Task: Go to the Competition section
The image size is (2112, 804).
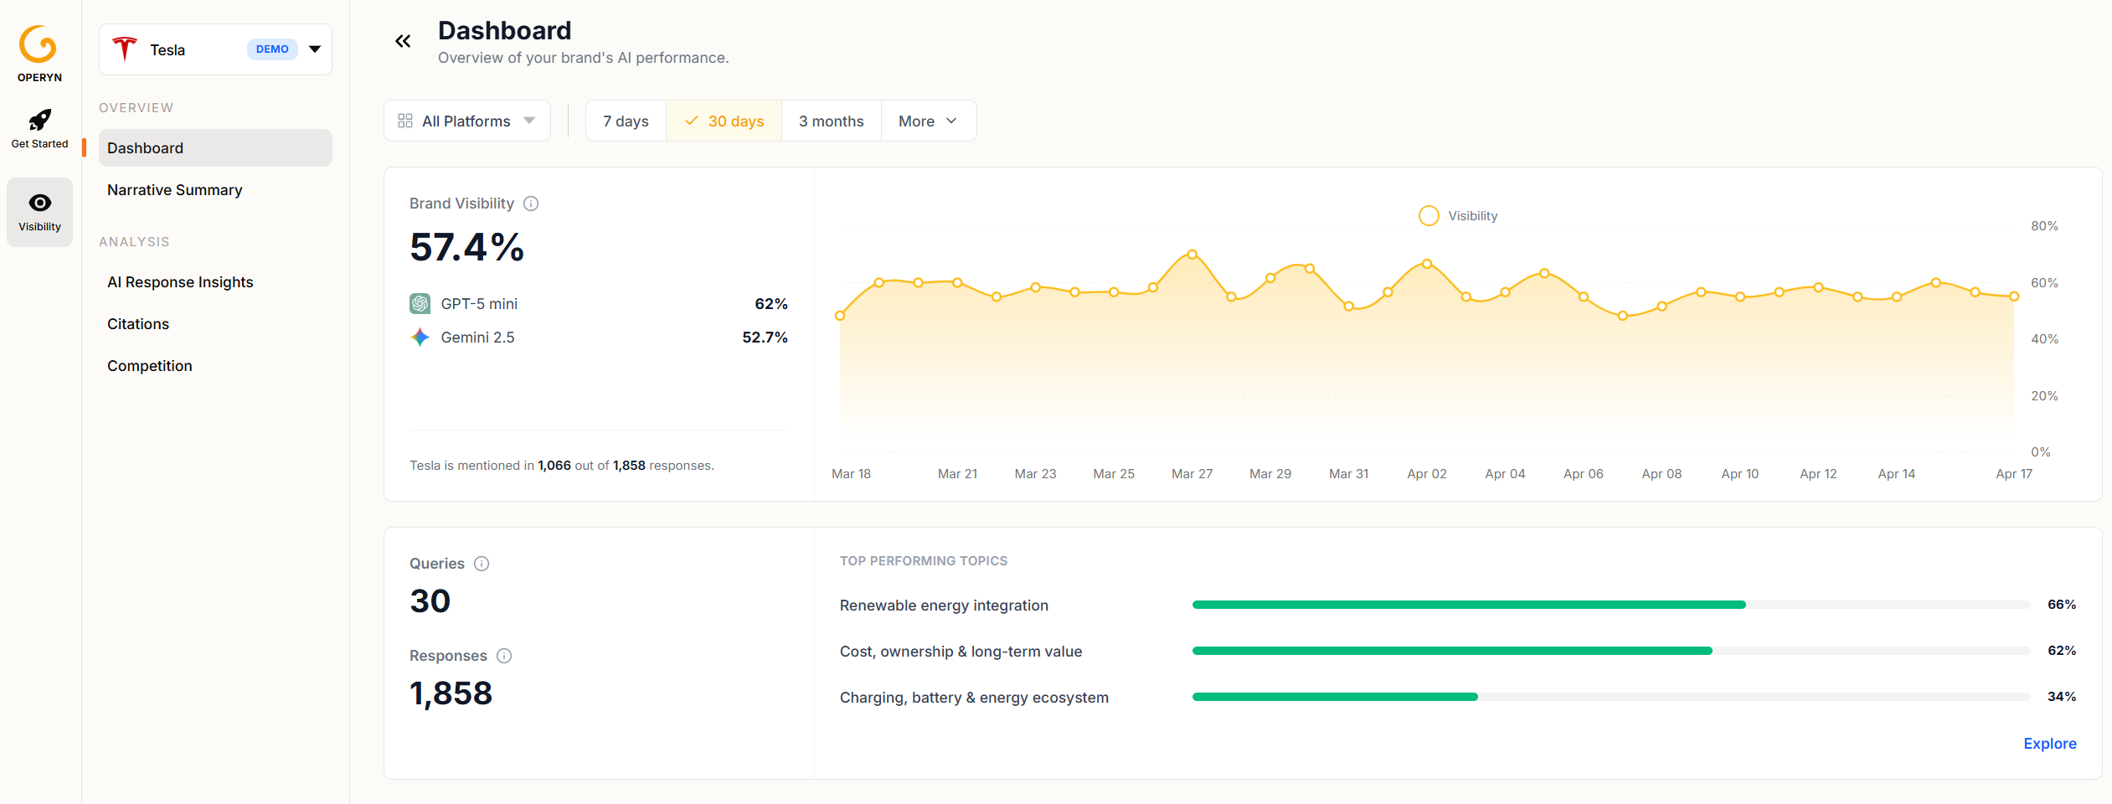Action: click(x=149, y=366)
